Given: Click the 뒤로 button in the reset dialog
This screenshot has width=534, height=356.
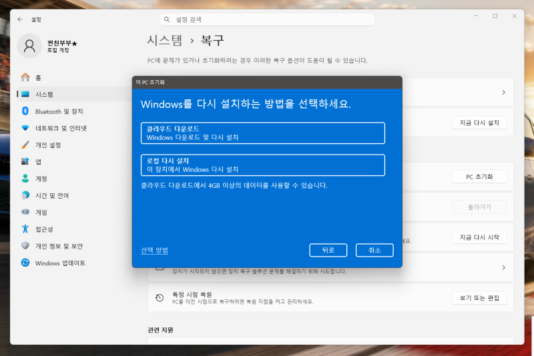Looking at the screenshot, I should [328, 250].
